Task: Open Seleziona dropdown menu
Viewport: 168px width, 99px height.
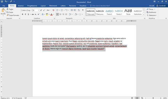Action: 152,15
